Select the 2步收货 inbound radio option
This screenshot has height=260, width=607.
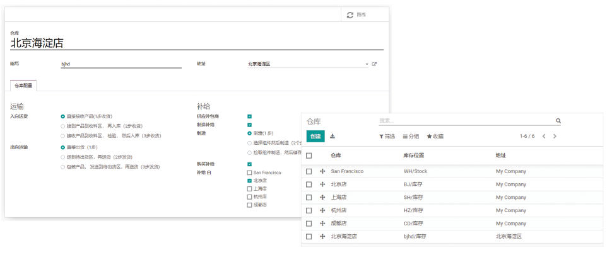tap(62, 126)
